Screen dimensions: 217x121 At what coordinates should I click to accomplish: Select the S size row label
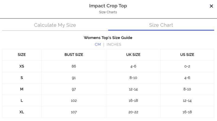pos(22,78)
